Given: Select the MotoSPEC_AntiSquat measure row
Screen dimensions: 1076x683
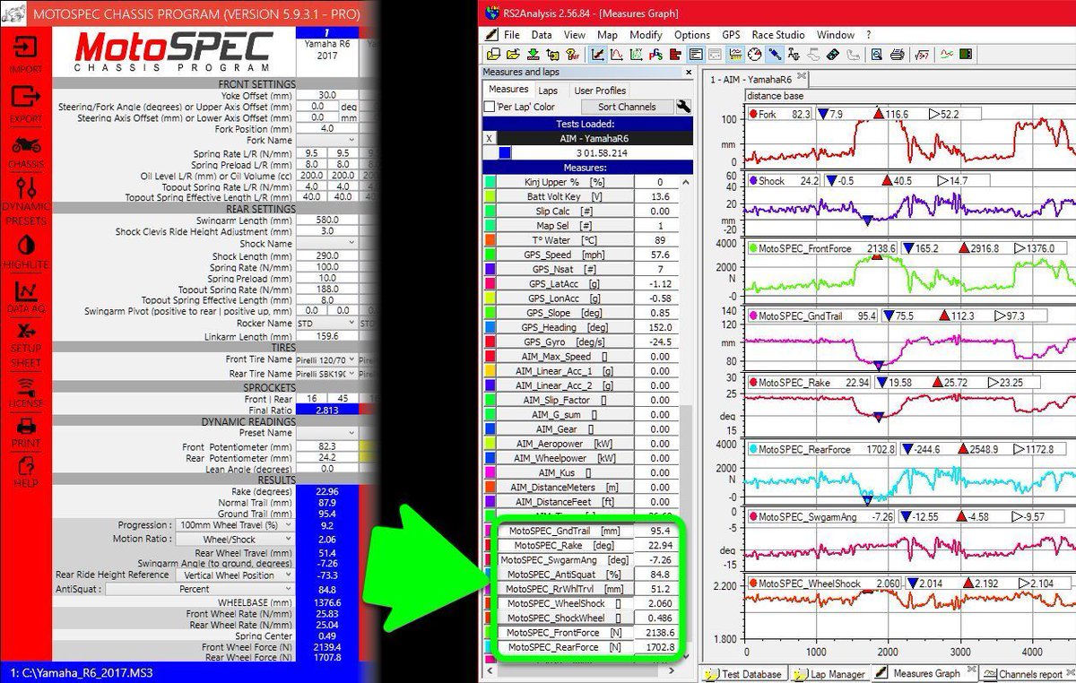Looking at the screenshot, I should [x=587, y=575].
